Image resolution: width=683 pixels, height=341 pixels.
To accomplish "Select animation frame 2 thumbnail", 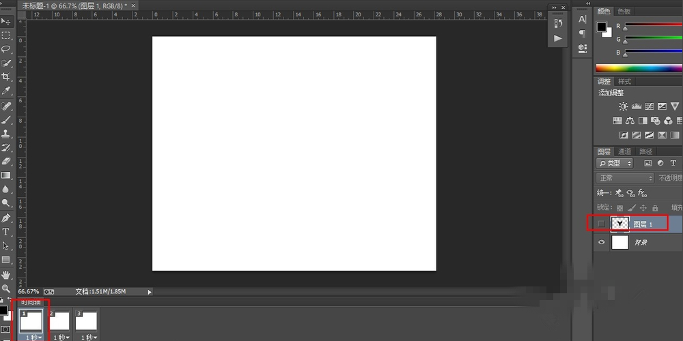I will 61,321.
